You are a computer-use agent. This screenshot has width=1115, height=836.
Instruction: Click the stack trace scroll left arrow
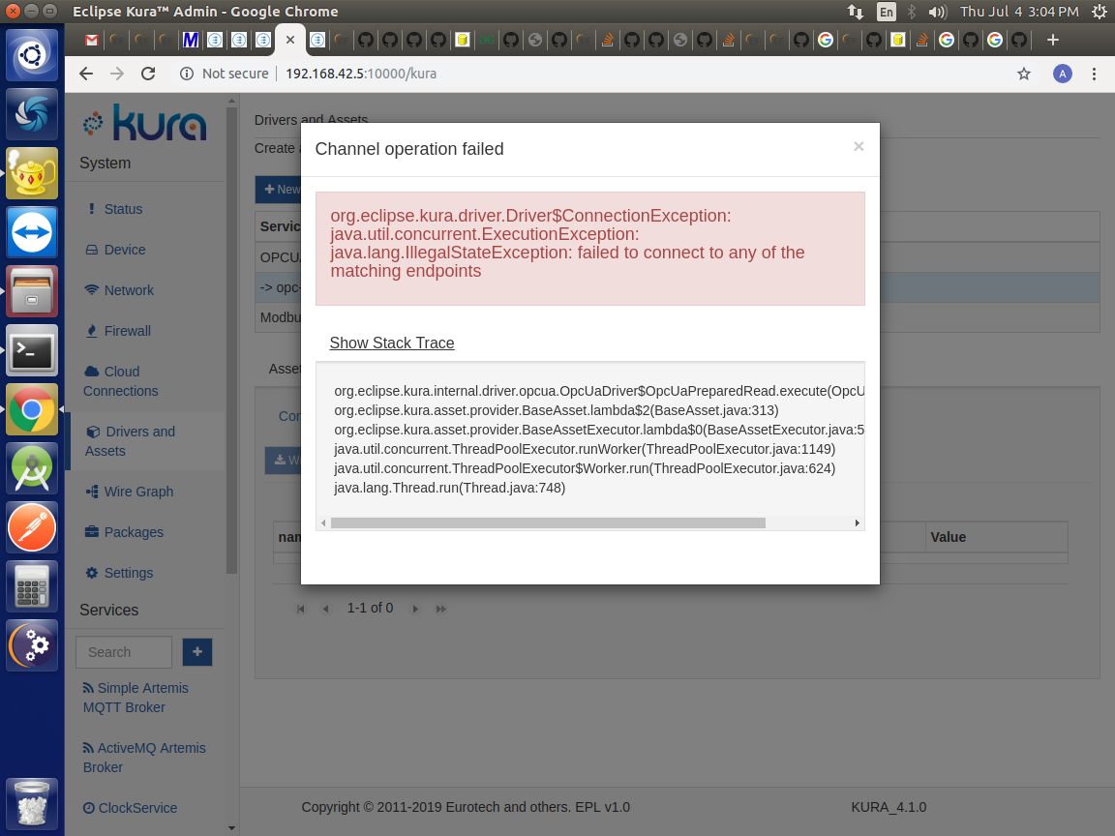[323, 523]
